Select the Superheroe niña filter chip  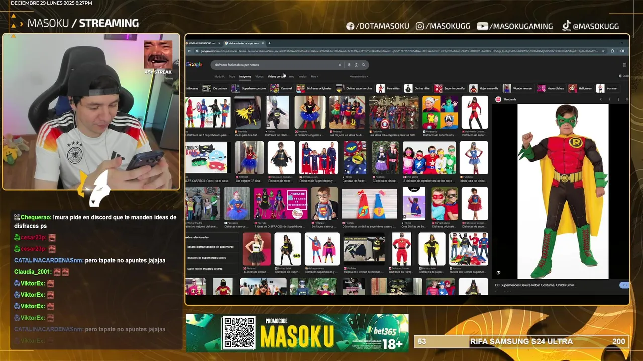(x=450, y=88)
